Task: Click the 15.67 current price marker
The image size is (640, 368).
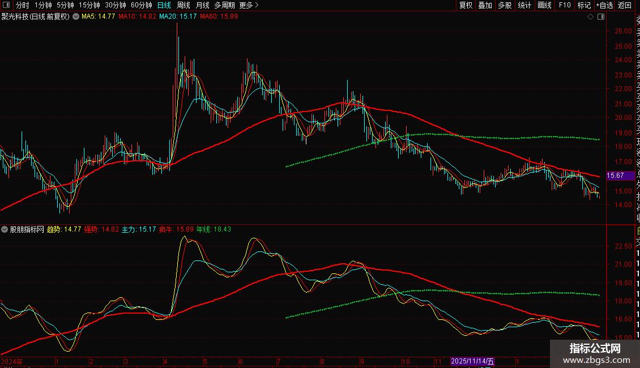Action: 620,176
